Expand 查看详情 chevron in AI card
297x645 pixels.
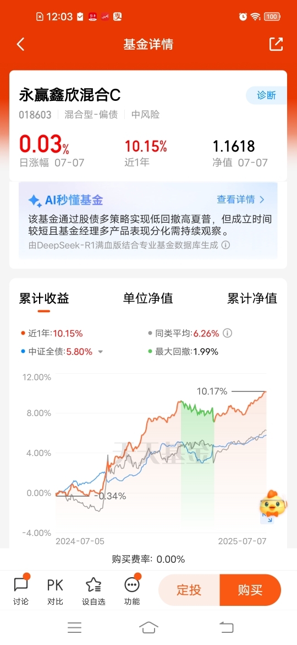pyautogui.click(x=262, y=200)
